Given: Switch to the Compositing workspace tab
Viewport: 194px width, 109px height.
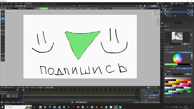Looking at the screenshot, I should point(46,4).
